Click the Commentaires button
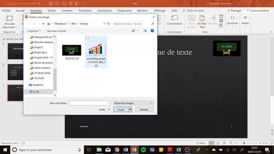Screen dimensions: 274x154 click(x=258, y=11)
